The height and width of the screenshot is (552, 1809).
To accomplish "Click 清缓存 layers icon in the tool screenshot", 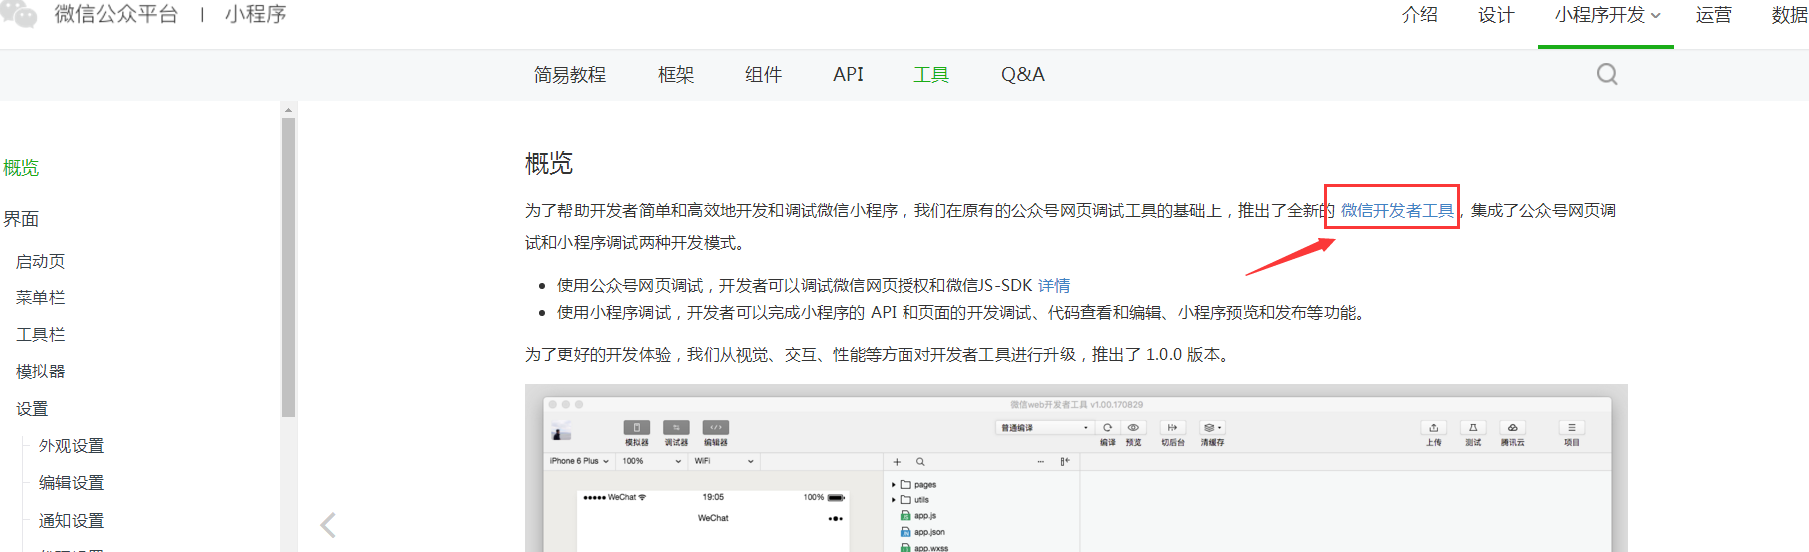I will coord(1212,427).
